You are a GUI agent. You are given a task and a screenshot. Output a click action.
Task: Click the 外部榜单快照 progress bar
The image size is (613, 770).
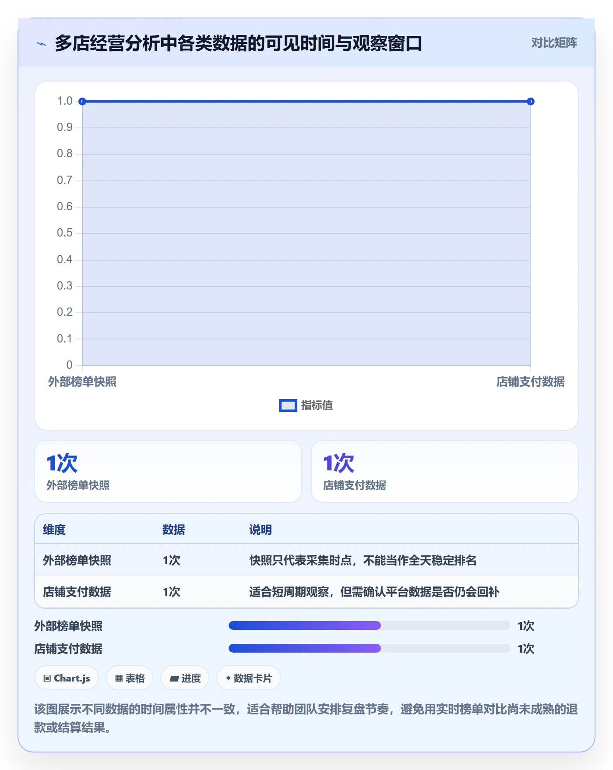[370, 625]
